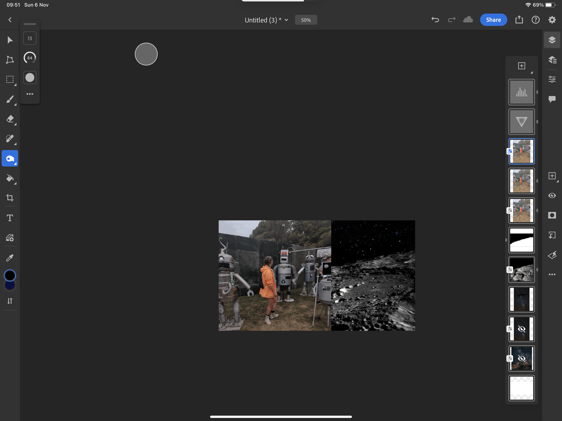The image size is (562, 421).
Task: Show the first hidden night sky layer
Action: pos(521,329)
